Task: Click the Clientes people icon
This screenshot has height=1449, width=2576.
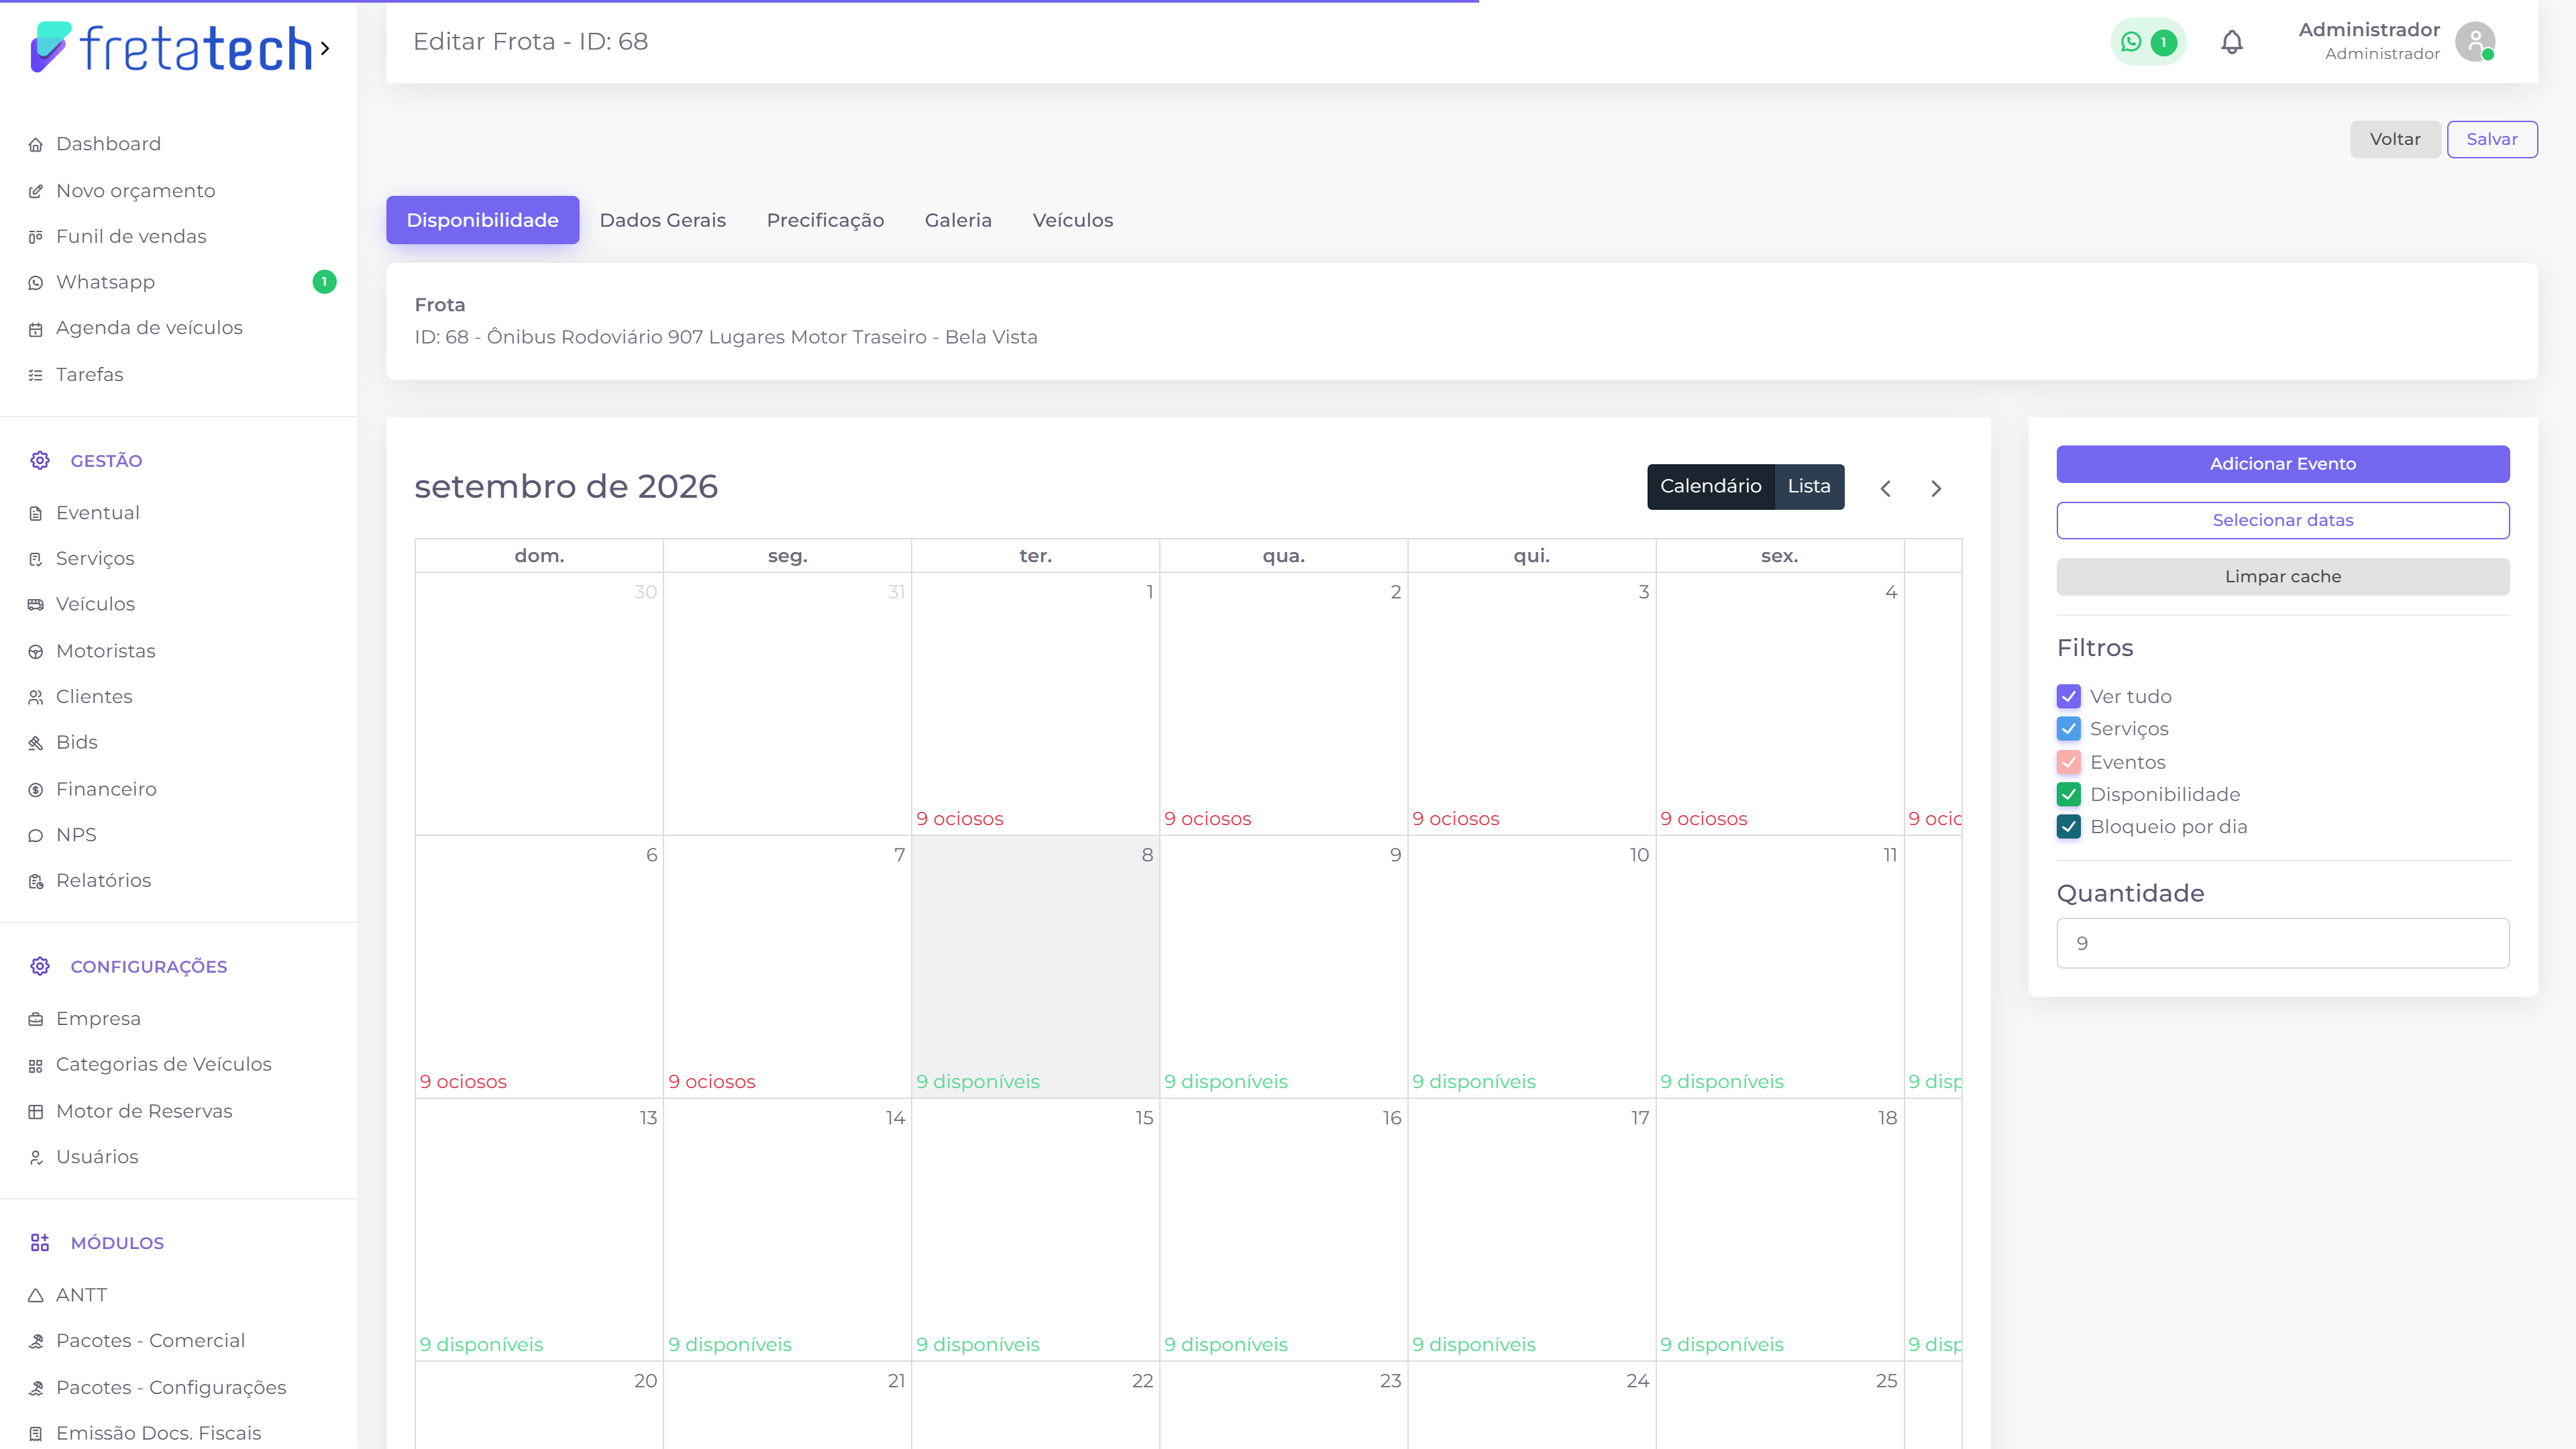Action: click(x=36, y=697)
